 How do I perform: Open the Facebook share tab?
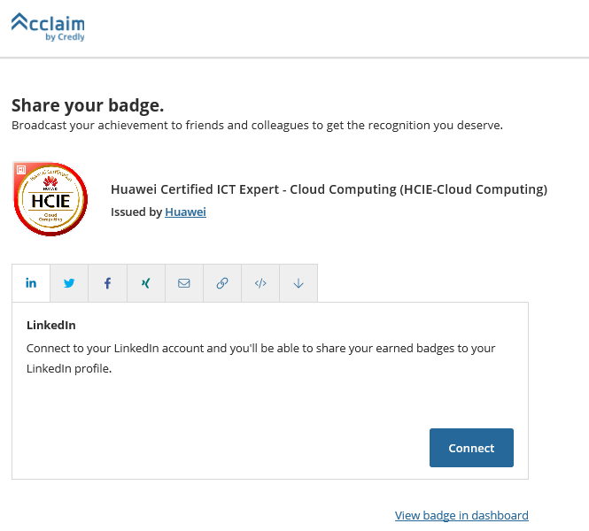click(x=107, y=283)
